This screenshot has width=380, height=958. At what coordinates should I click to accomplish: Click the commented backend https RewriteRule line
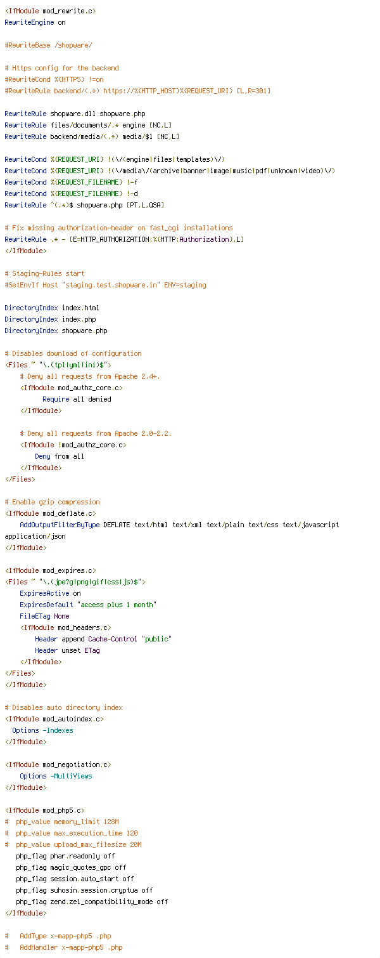coord(137,91)
